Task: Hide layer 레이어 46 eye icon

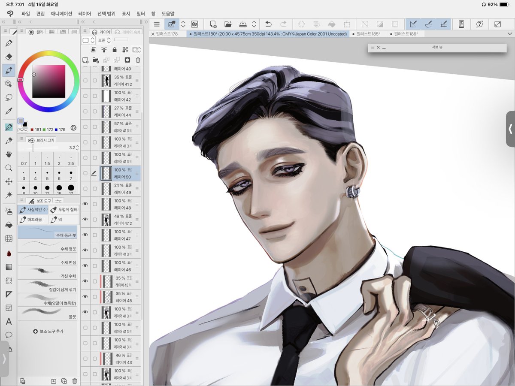Action: click(85, 266)
